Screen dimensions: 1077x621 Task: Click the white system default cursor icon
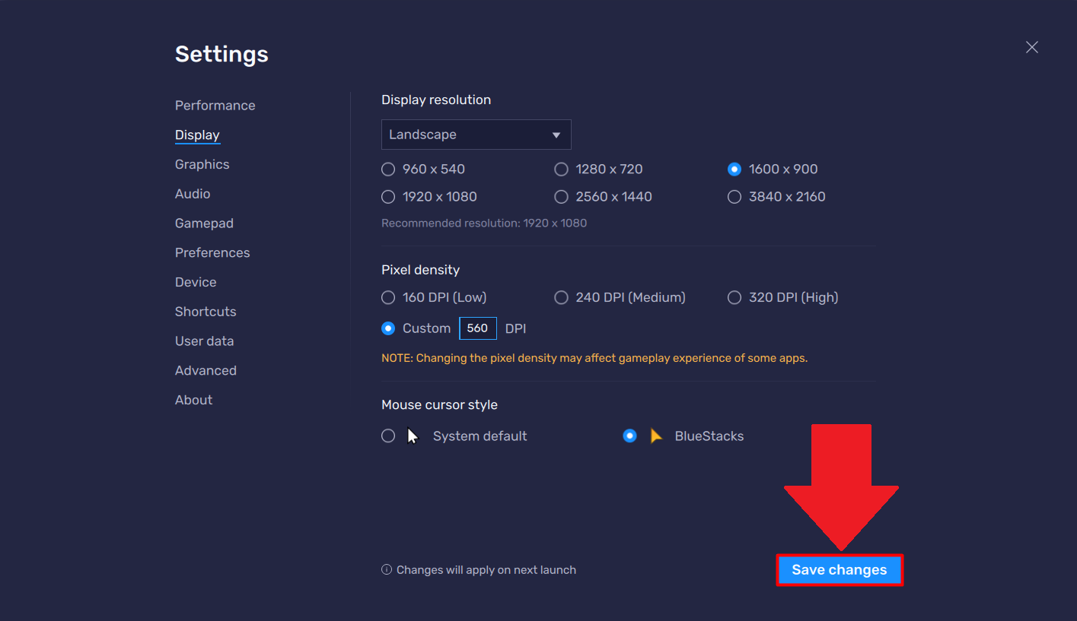click(x=413, y=436)
